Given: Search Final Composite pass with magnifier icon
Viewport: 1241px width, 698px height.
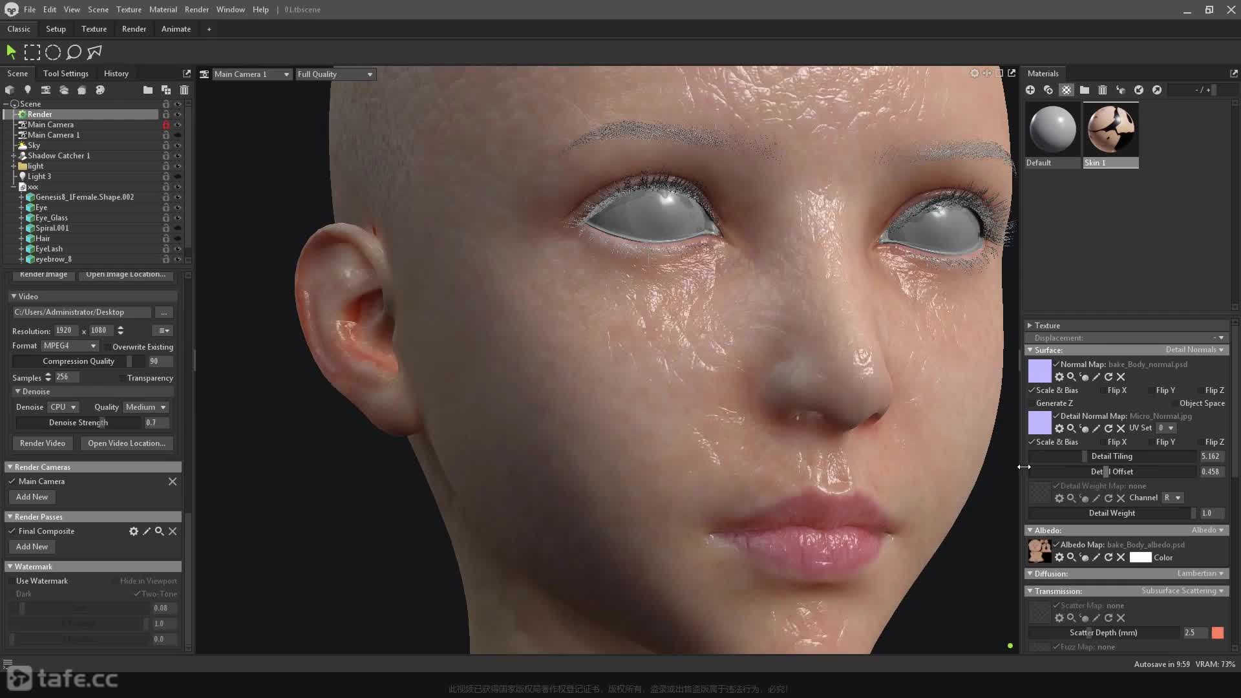Looking at the screenshot, I should tap(160, 531).
